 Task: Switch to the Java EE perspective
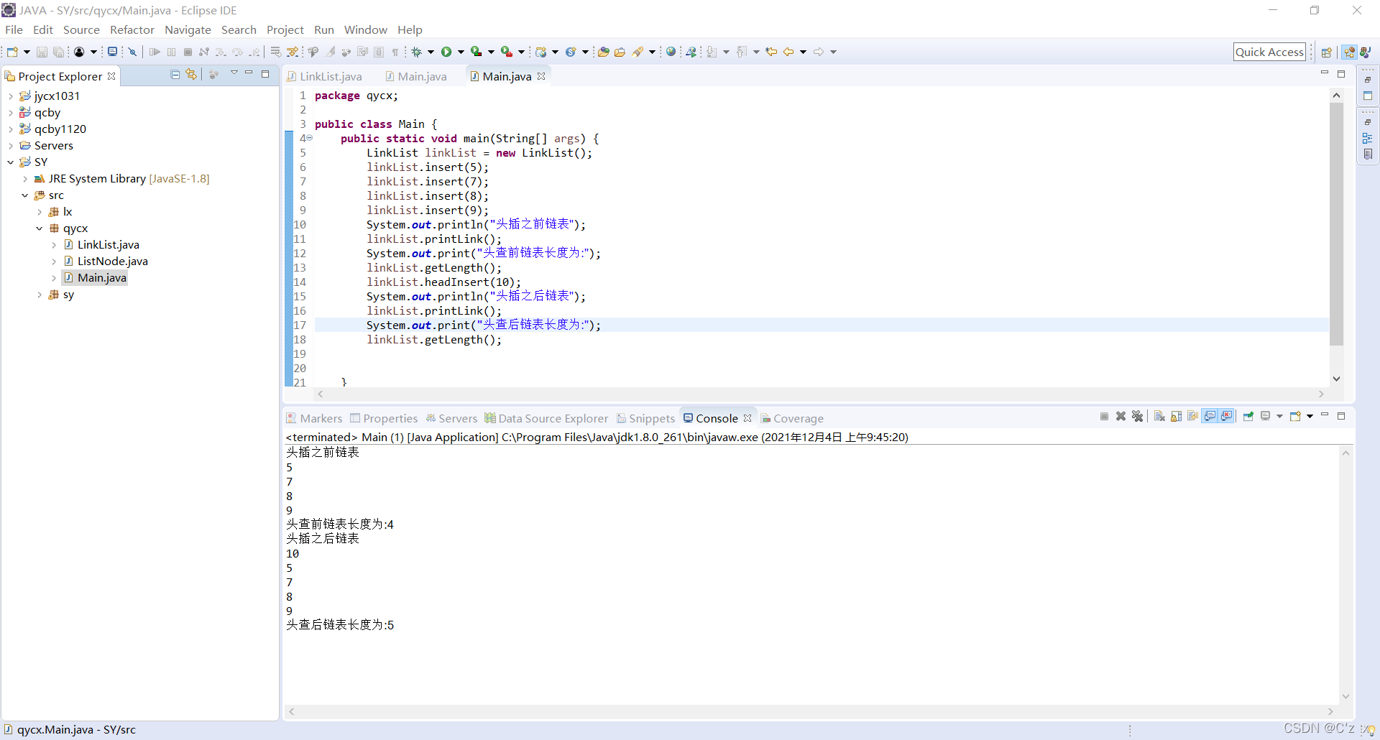(x=1349, y=52)
